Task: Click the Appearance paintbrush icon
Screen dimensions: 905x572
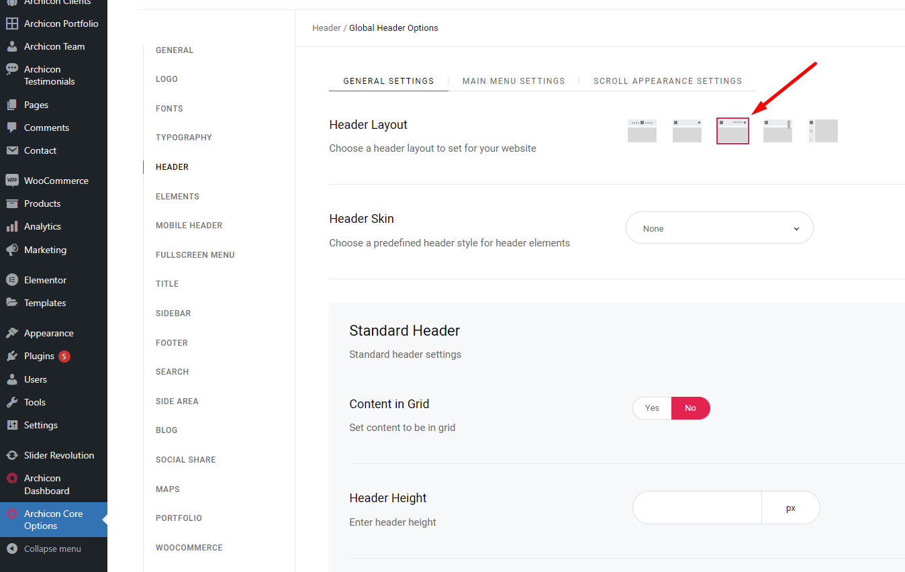Action: pos(11,333)
